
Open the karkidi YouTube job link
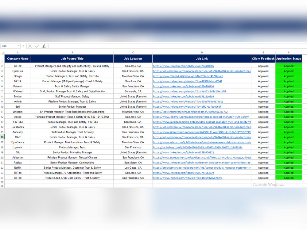(202, 122)
